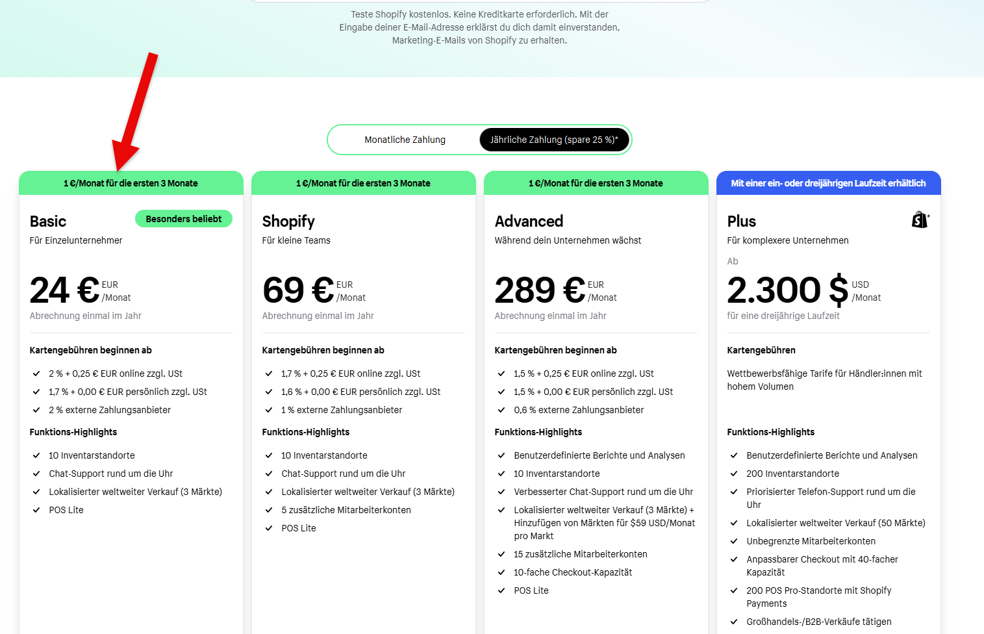The height and width of the screenshot is (634, 984).
Task: Select the Advanced plan heading
Action: [529, 222]
